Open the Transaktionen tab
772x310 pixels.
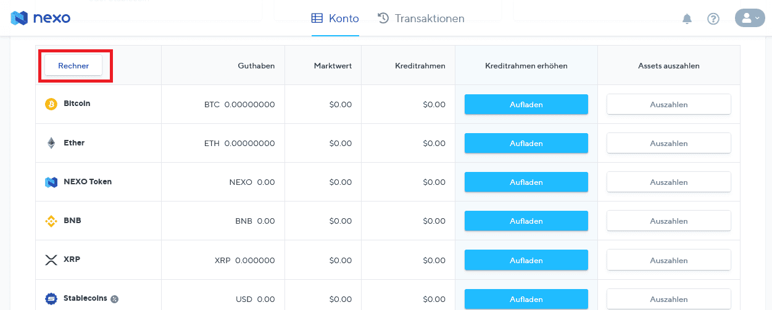421,18
